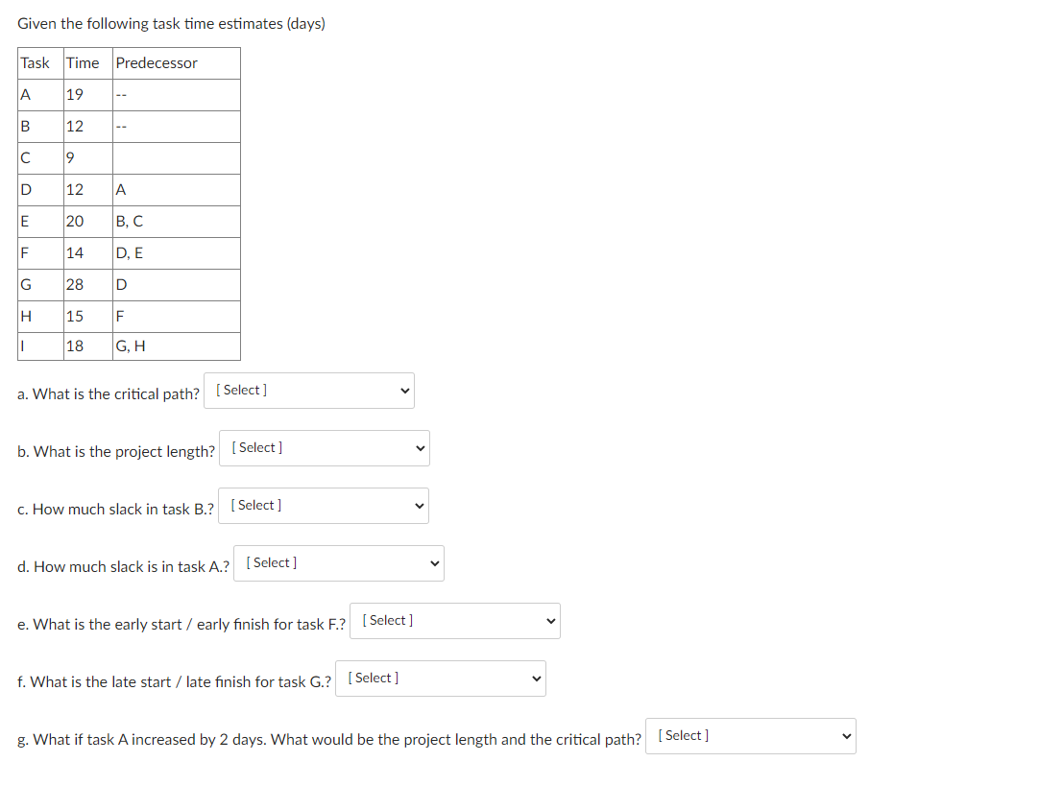
Task: Open the critical path dropdown
Action: [x=308, y=390]
